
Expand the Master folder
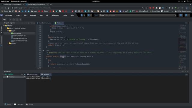8,43
